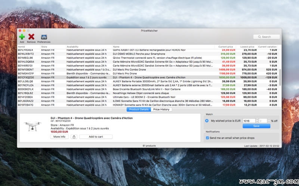Screen dimensions: 299x186
Task: Click item ID B01HU3Q6S4
Action: [26, 62]
